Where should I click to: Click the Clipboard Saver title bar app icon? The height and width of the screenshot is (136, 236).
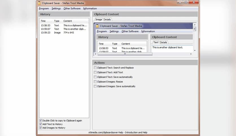pyautogui.click(x=39, y=3)
